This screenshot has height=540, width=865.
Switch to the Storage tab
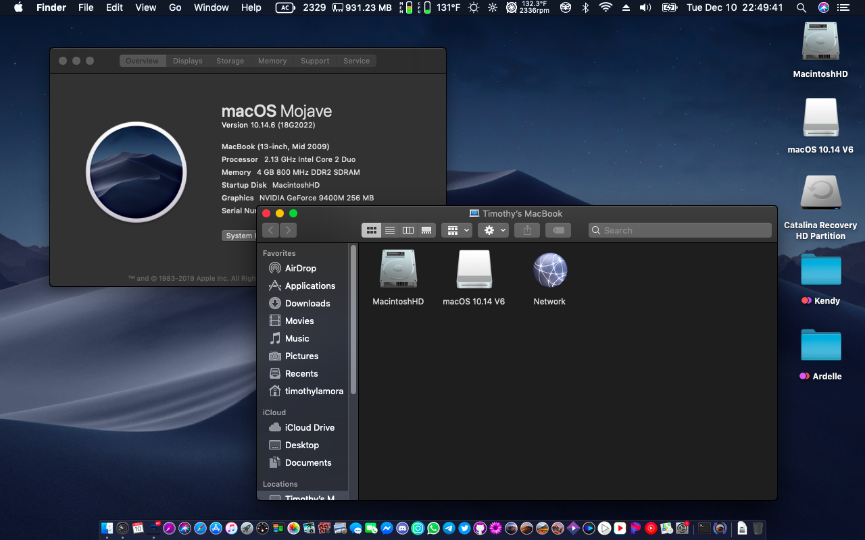coord(230,61)
